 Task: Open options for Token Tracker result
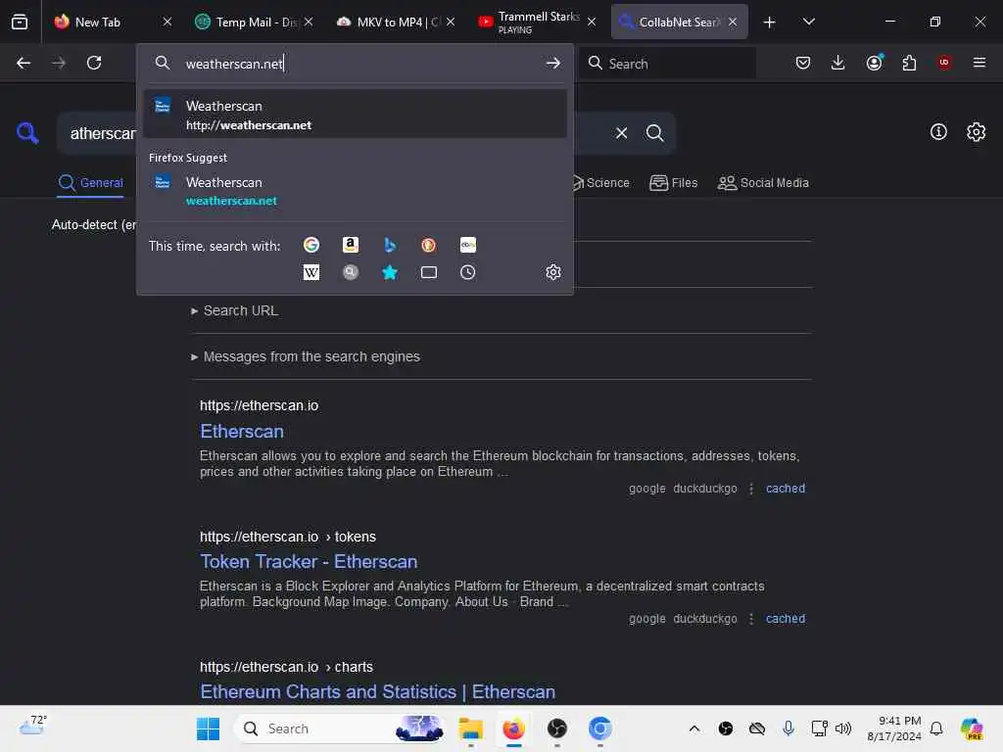[751, 619]
